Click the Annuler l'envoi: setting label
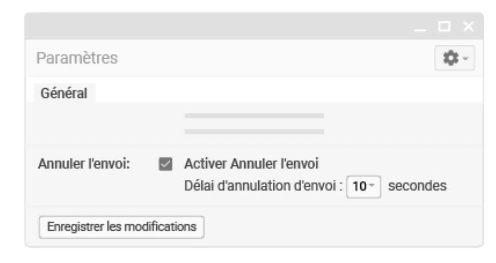Image resolution: width=496 pixels, height=263 pixels. coord(84,164)
